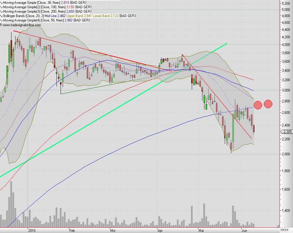Click the Lower Band 2,123 value

106,16
